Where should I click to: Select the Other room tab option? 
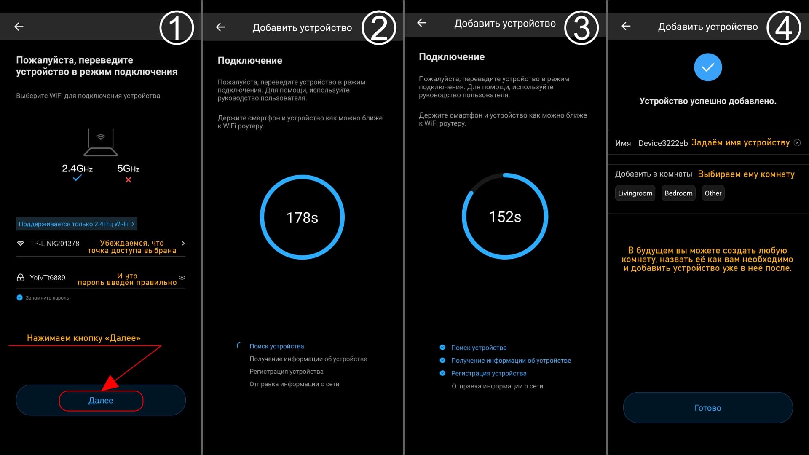point(713,193)
